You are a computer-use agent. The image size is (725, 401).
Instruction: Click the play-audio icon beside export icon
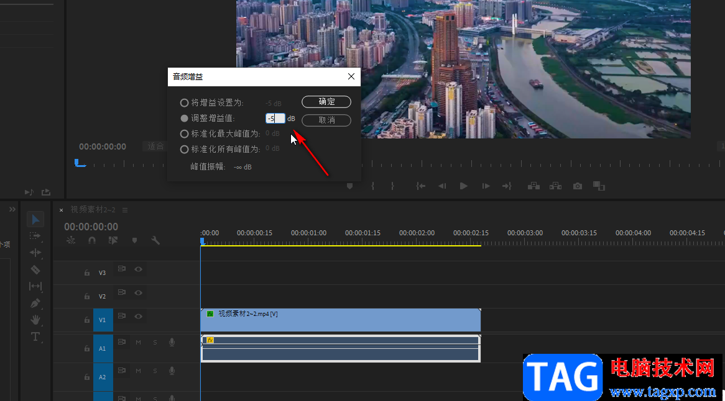[x=29, y=192]
